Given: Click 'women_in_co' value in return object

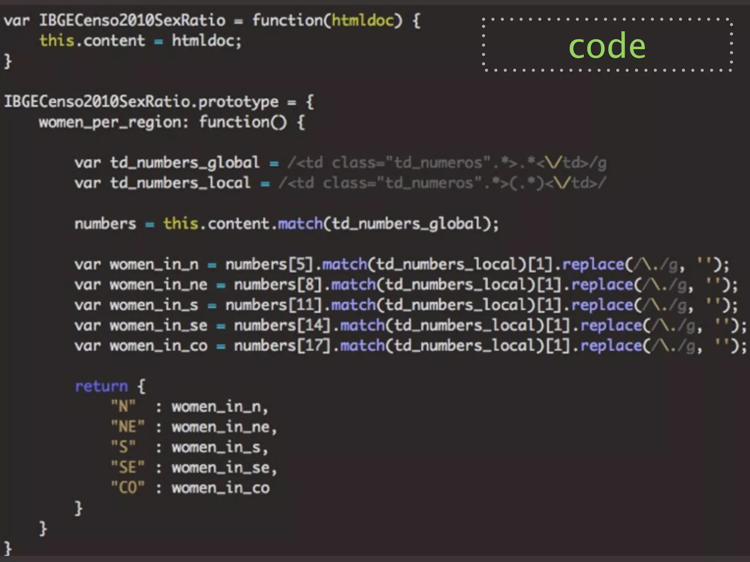Looking at the screenshot, I should pyautogui.click(x=221, y=488).
